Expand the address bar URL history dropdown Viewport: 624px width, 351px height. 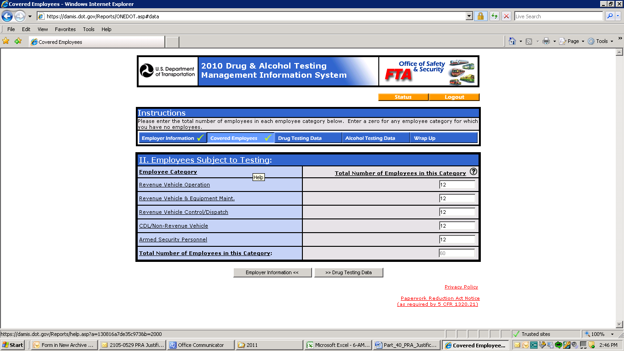click(x=469, y=16)
